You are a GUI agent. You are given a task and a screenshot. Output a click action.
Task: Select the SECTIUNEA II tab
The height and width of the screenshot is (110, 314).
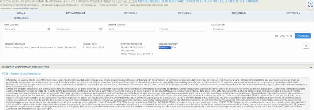coord(184,13)
